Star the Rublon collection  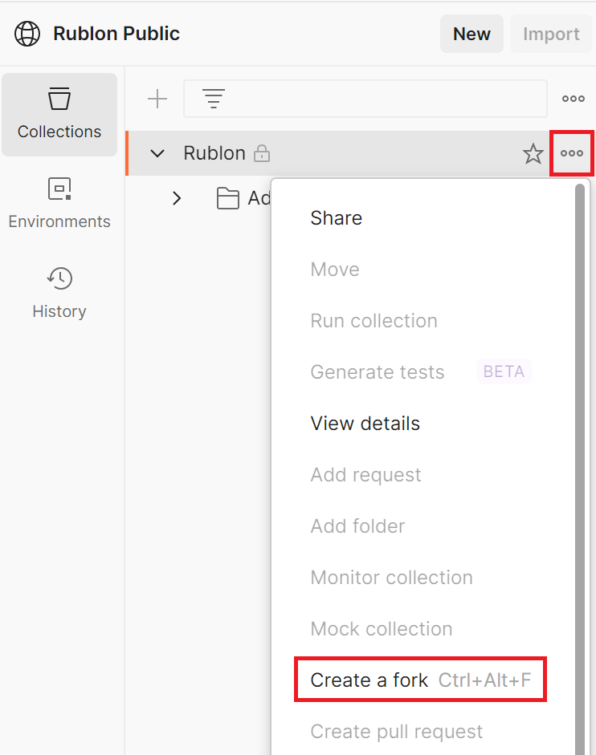click(x=533, y=153)
